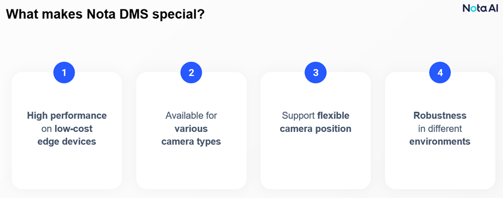Screen dimensions: 503x198
Task: Select the 'Support flexible' text line
Action: tap(315, 116)
